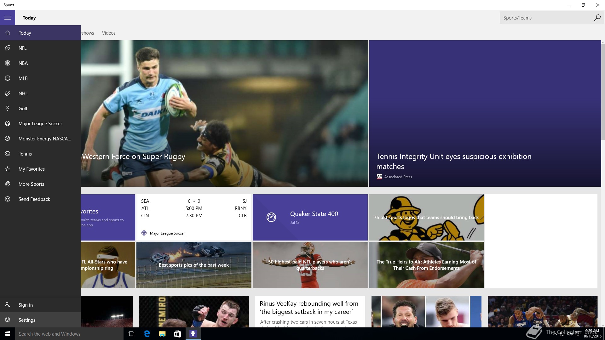Open the Windows Store taskbar icon

(177, 334)
